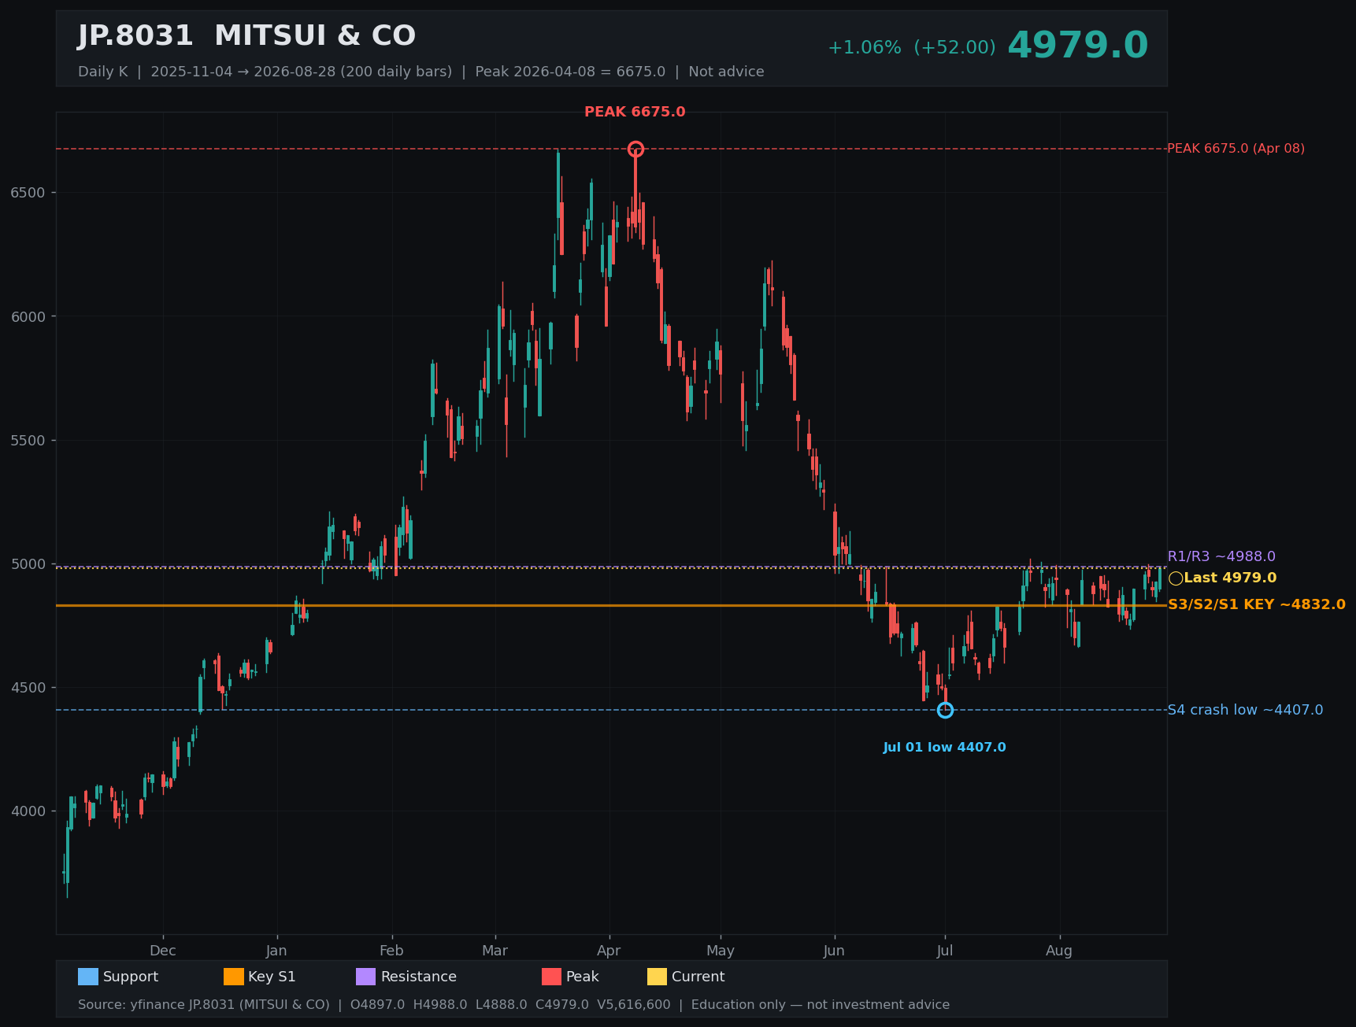
Task: Select the Feb month label on the x-axis
Action: point(391,951)
